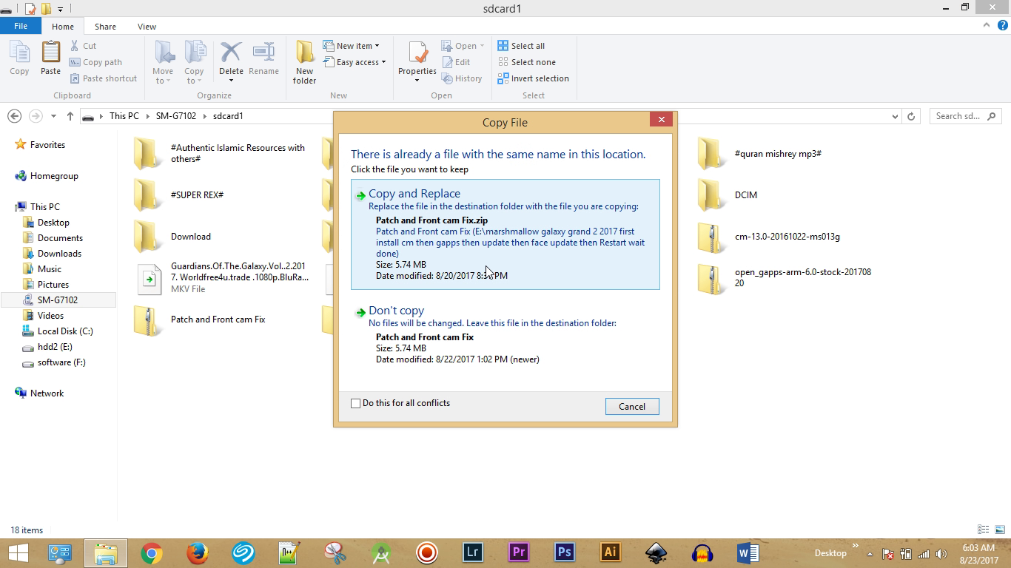Screen dimensions: 1011x568
Task: Open Audacity from the taskbar
Action: [x=702, y=553]
